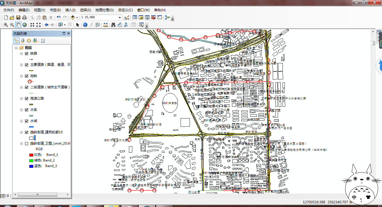Enable the 园岭街道_卫图_Level_20 layer checkbox

click(26, 143)
